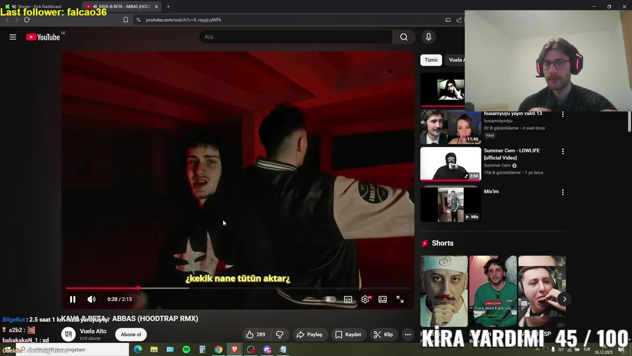The width and height of the screenshot is (632, 356).
Task: Open Google Chrome from taskbar
Action: coord(218,350)
